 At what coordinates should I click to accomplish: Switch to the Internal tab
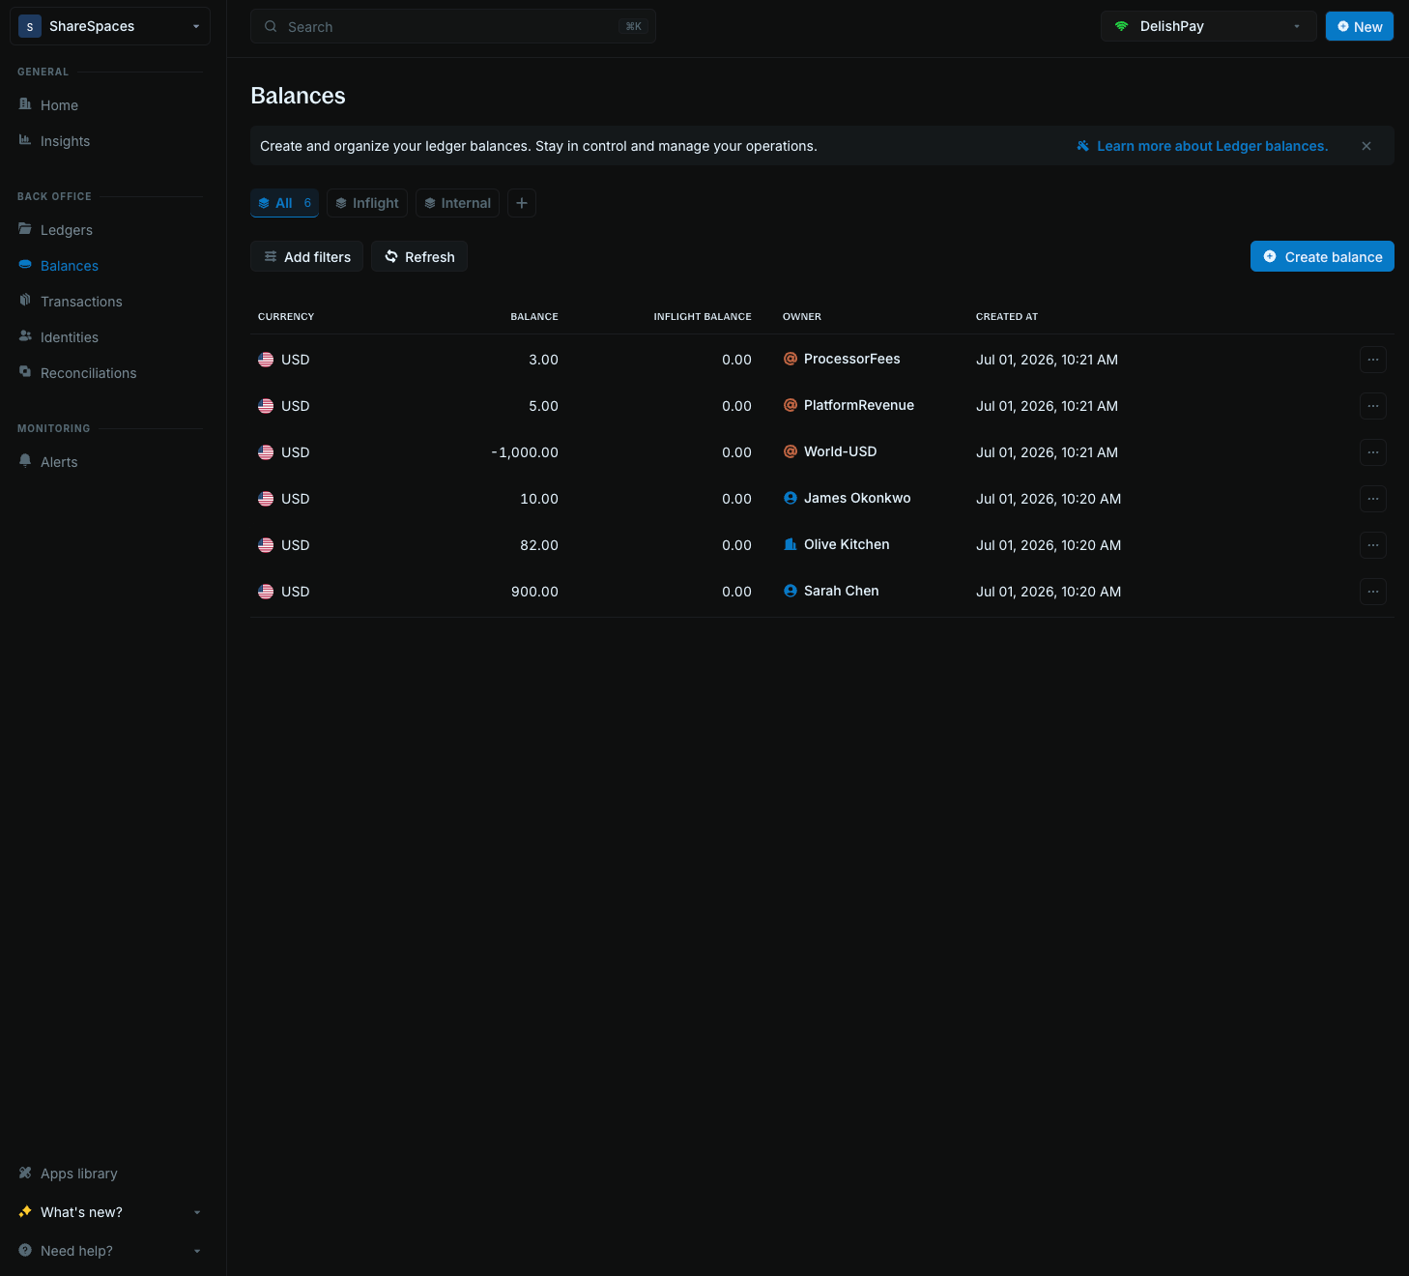pyautogui.click(x=457, y=203)
